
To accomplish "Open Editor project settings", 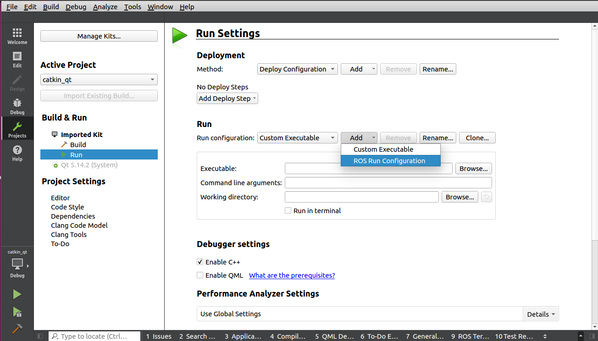I will pyautogui.click(x=61, y=198).
